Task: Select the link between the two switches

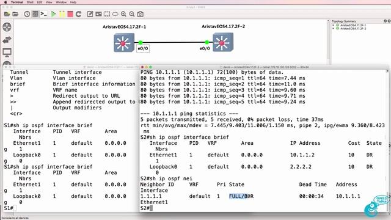Action: coord(174,42)
